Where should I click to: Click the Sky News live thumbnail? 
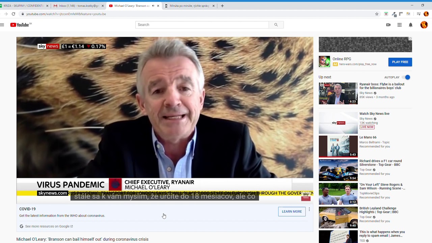(338, 123)
